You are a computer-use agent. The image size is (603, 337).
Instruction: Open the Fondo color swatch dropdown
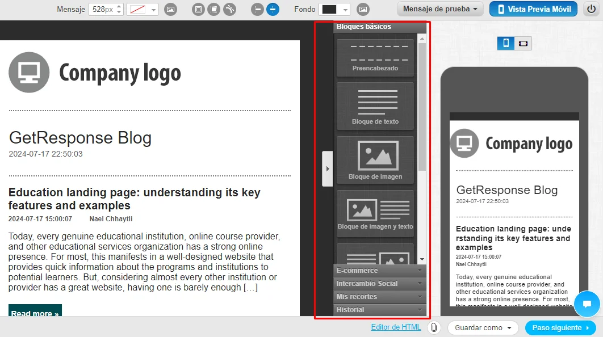pos(334,9)
